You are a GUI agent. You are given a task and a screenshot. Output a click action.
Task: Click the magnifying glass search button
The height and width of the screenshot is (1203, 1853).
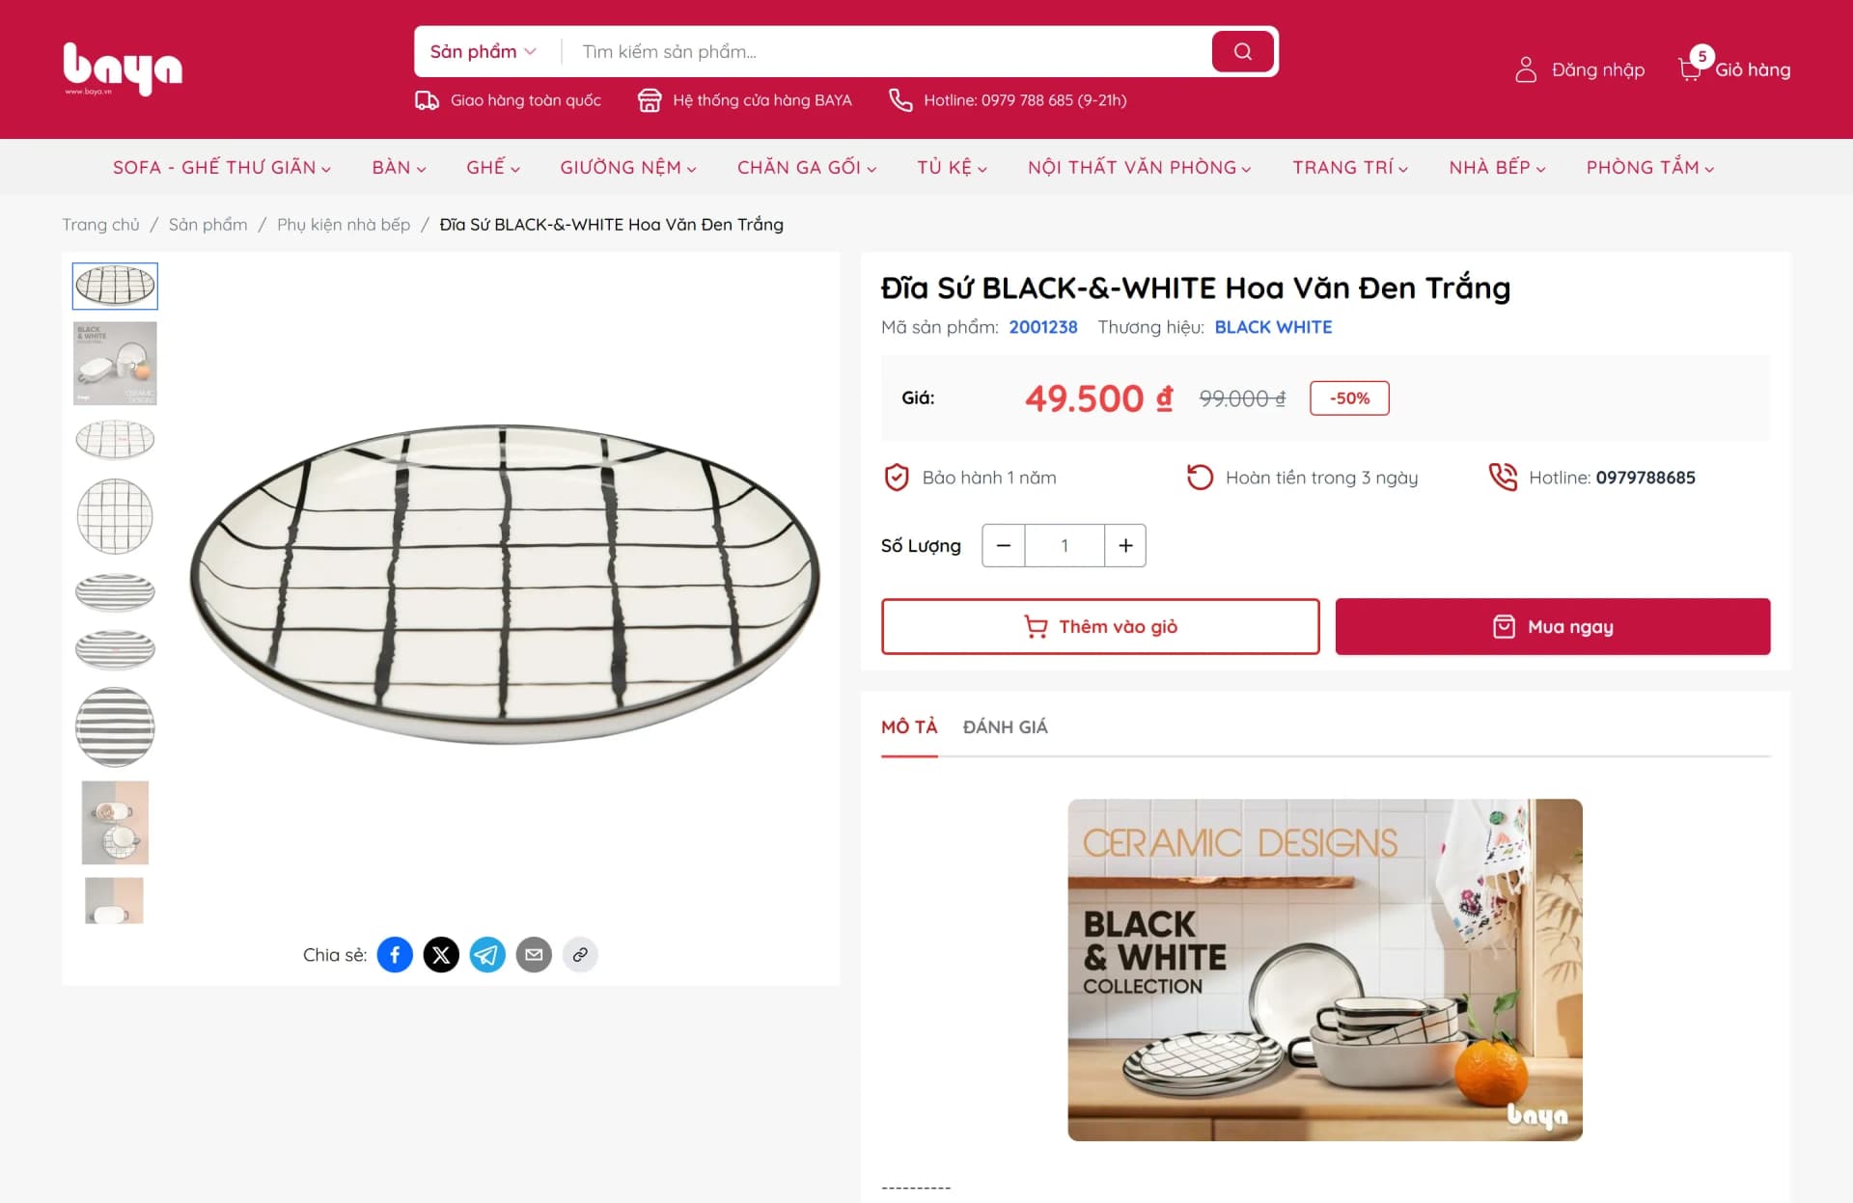click(x=1243, y=51)
